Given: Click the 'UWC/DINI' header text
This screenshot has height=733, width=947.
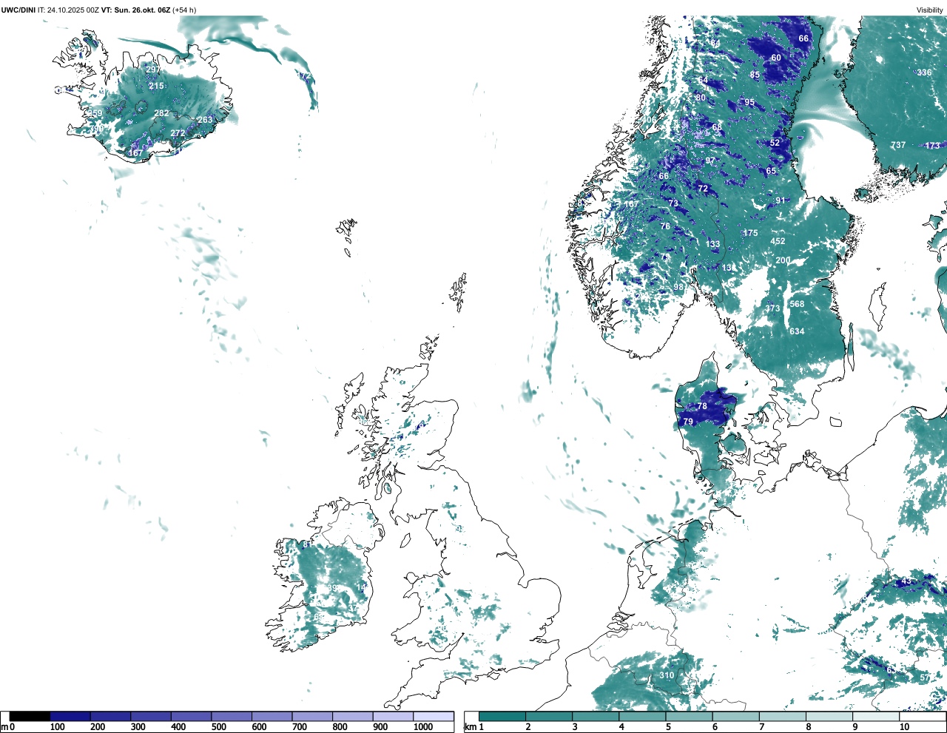Looking at the screenshot, I should pos(18,10).
